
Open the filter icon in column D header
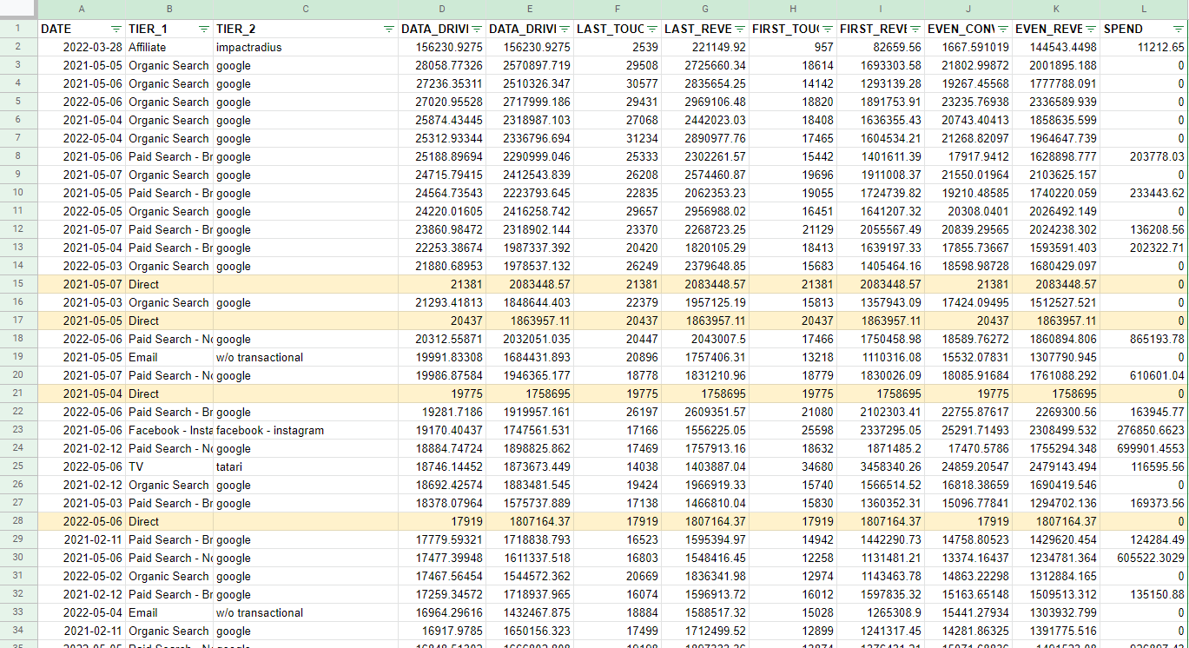(477, 29)
